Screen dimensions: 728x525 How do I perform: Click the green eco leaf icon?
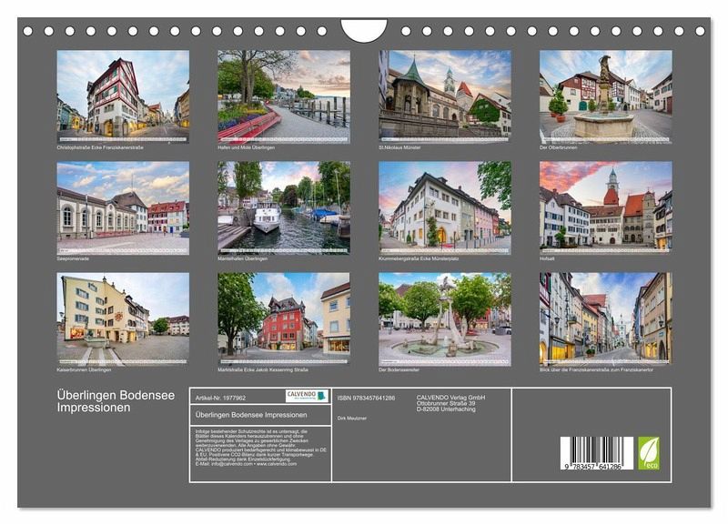tap(649, 453)
